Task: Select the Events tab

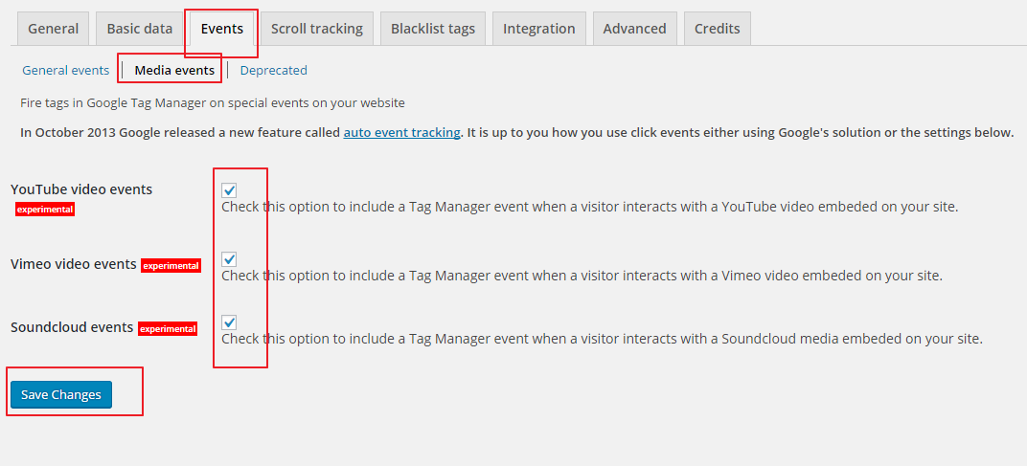Action: pyautogui.click(x=222, y=29)
